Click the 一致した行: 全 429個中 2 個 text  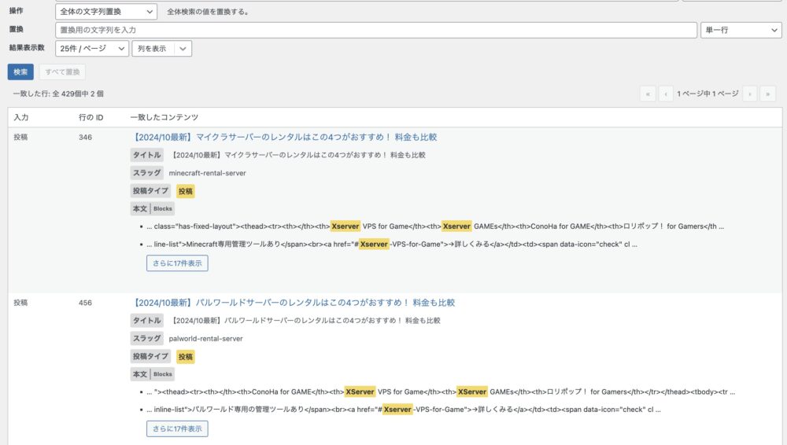[x=58, y=94]
